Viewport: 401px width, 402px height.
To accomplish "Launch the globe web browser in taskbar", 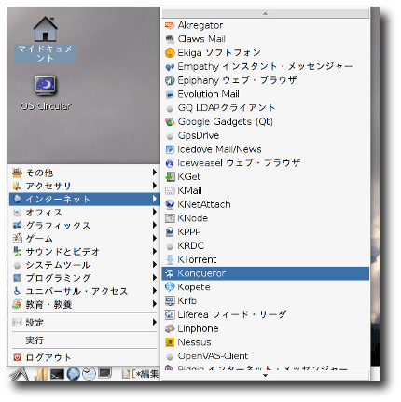I will coord(74,374).
